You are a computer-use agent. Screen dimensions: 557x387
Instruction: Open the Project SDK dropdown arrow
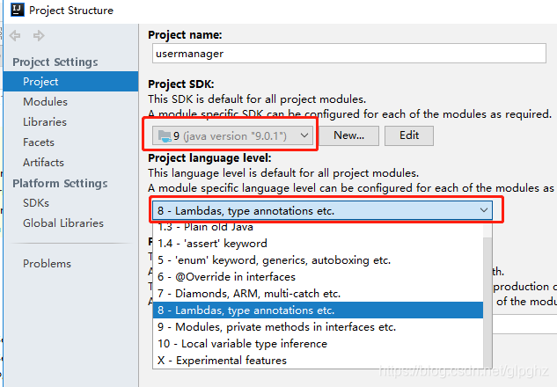point(304,135)
